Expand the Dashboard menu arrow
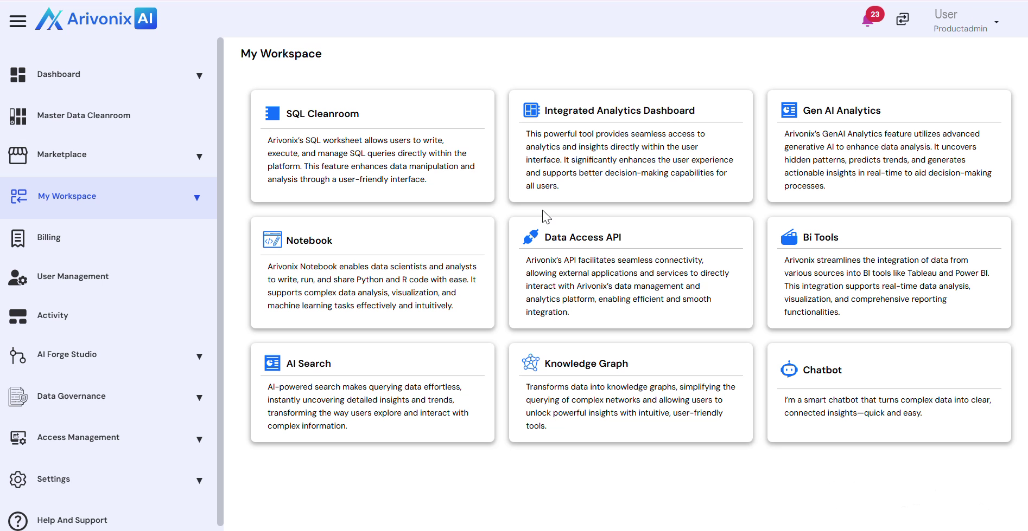This screenshot has width=1028, height=531. tap(199, 76)
